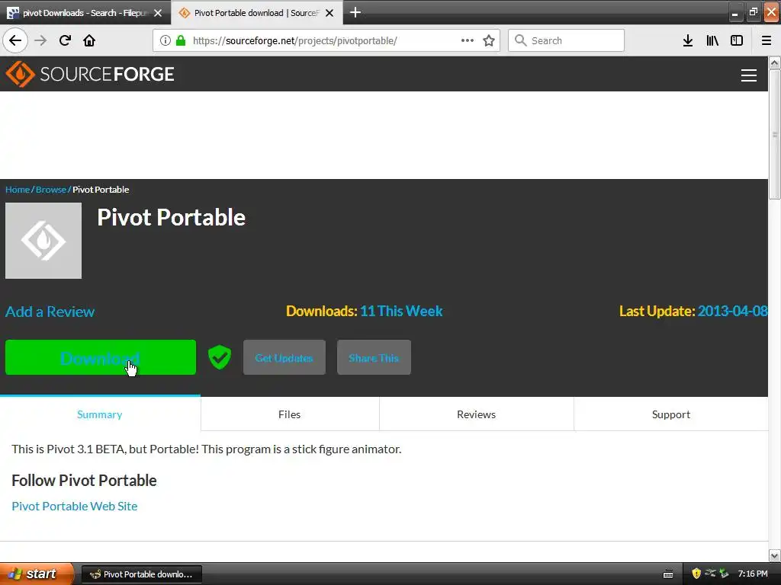Reload the current page

tap(65, 40)
